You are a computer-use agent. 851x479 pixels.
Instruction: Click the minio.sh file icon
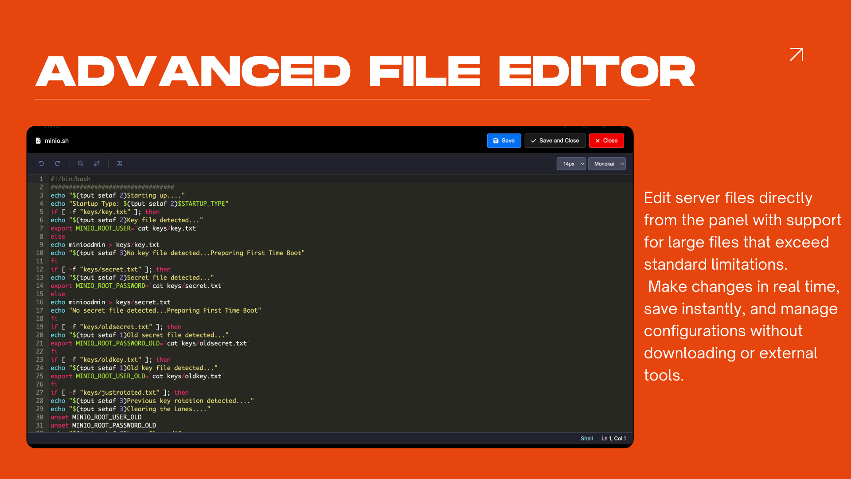pyautogui.click(x=38, y=141)
